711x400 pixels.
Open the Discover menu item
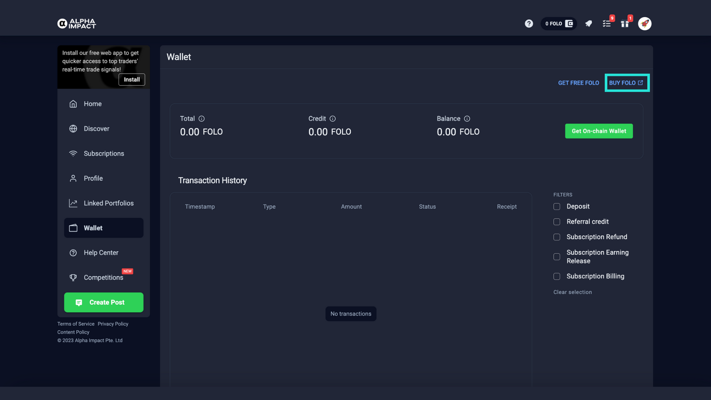coord(104,129)
